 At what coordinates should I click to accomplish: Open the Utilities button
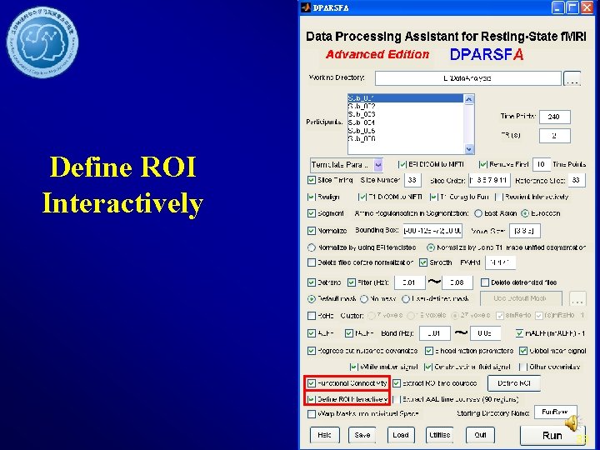(x=440, y=435)
